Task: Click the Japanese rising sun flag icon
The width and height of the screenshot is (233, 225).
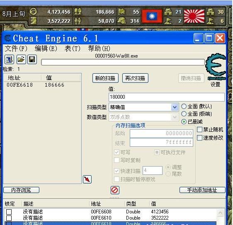Action: (194, 16)
